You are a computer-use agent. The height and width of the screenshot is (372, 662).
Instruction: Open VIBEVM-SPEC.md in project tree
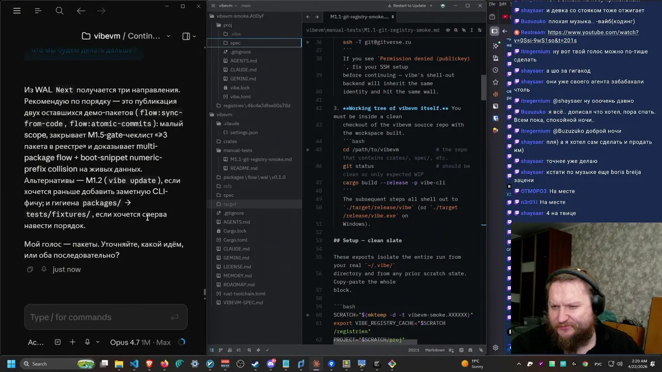click(243, 302)
